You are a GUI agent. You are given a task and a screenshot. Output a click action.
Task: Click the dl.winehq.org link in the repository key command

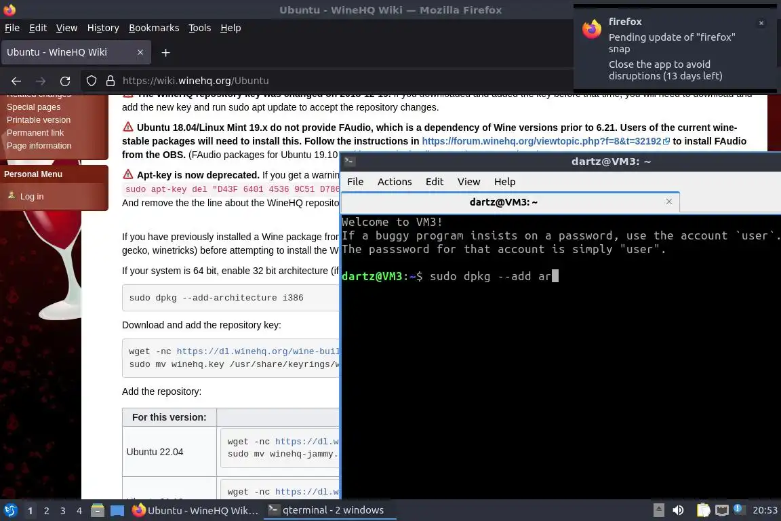[258, 351]
